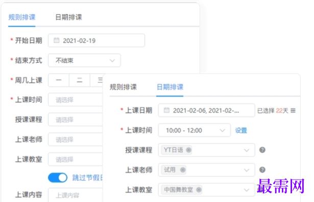Switch to 规则排课 tab in back panel

pyautogui.click(x=22, y=17)
